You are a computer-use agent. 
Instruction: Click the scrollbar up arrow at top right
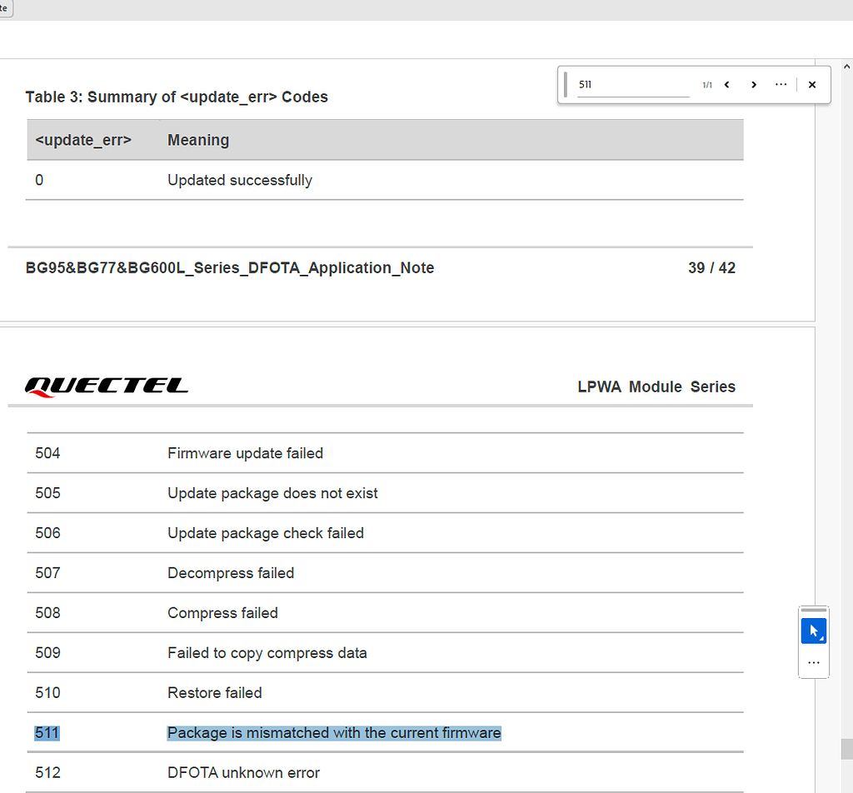click(847, 65)
